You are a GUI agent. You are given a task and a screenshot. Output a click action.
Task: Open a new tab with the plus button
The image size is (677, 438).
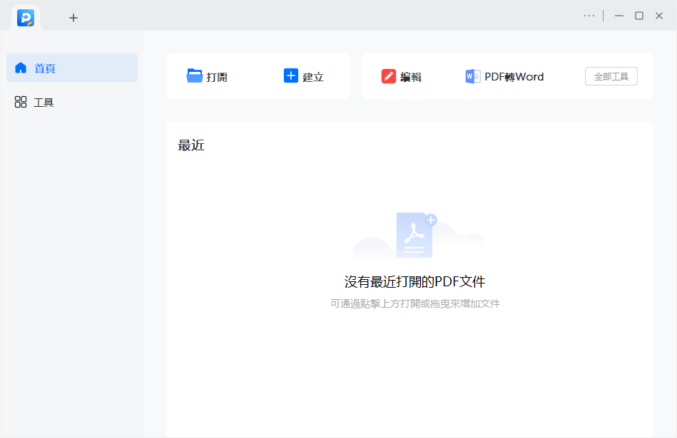tap(73, 18)
